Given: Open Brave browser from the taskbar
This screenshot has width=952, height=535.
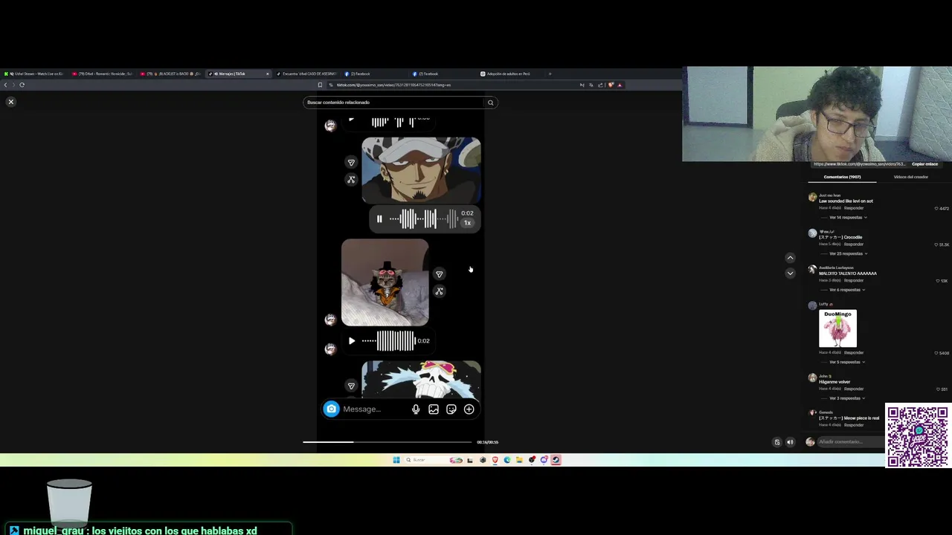Looking at the screenshot, I should (x=495, y=460).
